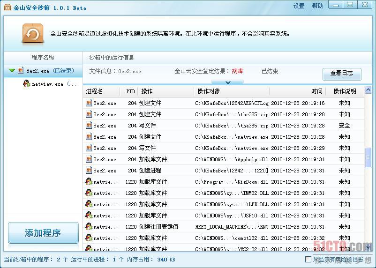Click the sandbox box logo icon
Viewport: 376px width, 268px height.
coord(33,34)
